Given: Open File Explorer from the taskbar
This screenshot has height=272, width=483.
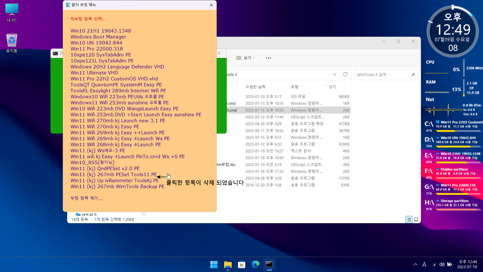Looking at the screenshot, I should (x=228, y=264).
